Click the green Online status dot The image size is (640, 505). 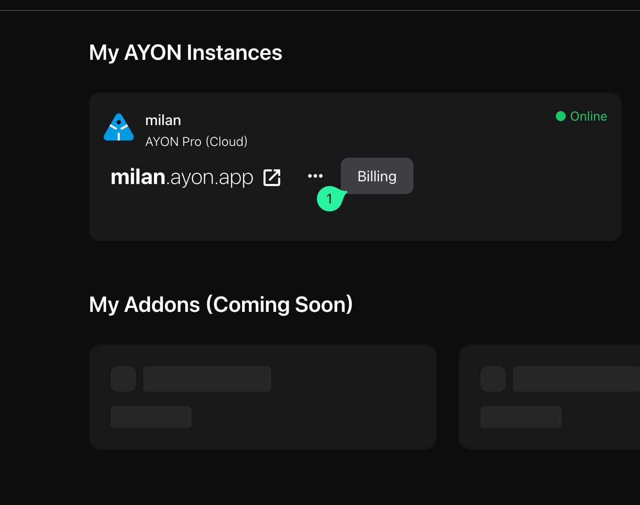point(561,116)
